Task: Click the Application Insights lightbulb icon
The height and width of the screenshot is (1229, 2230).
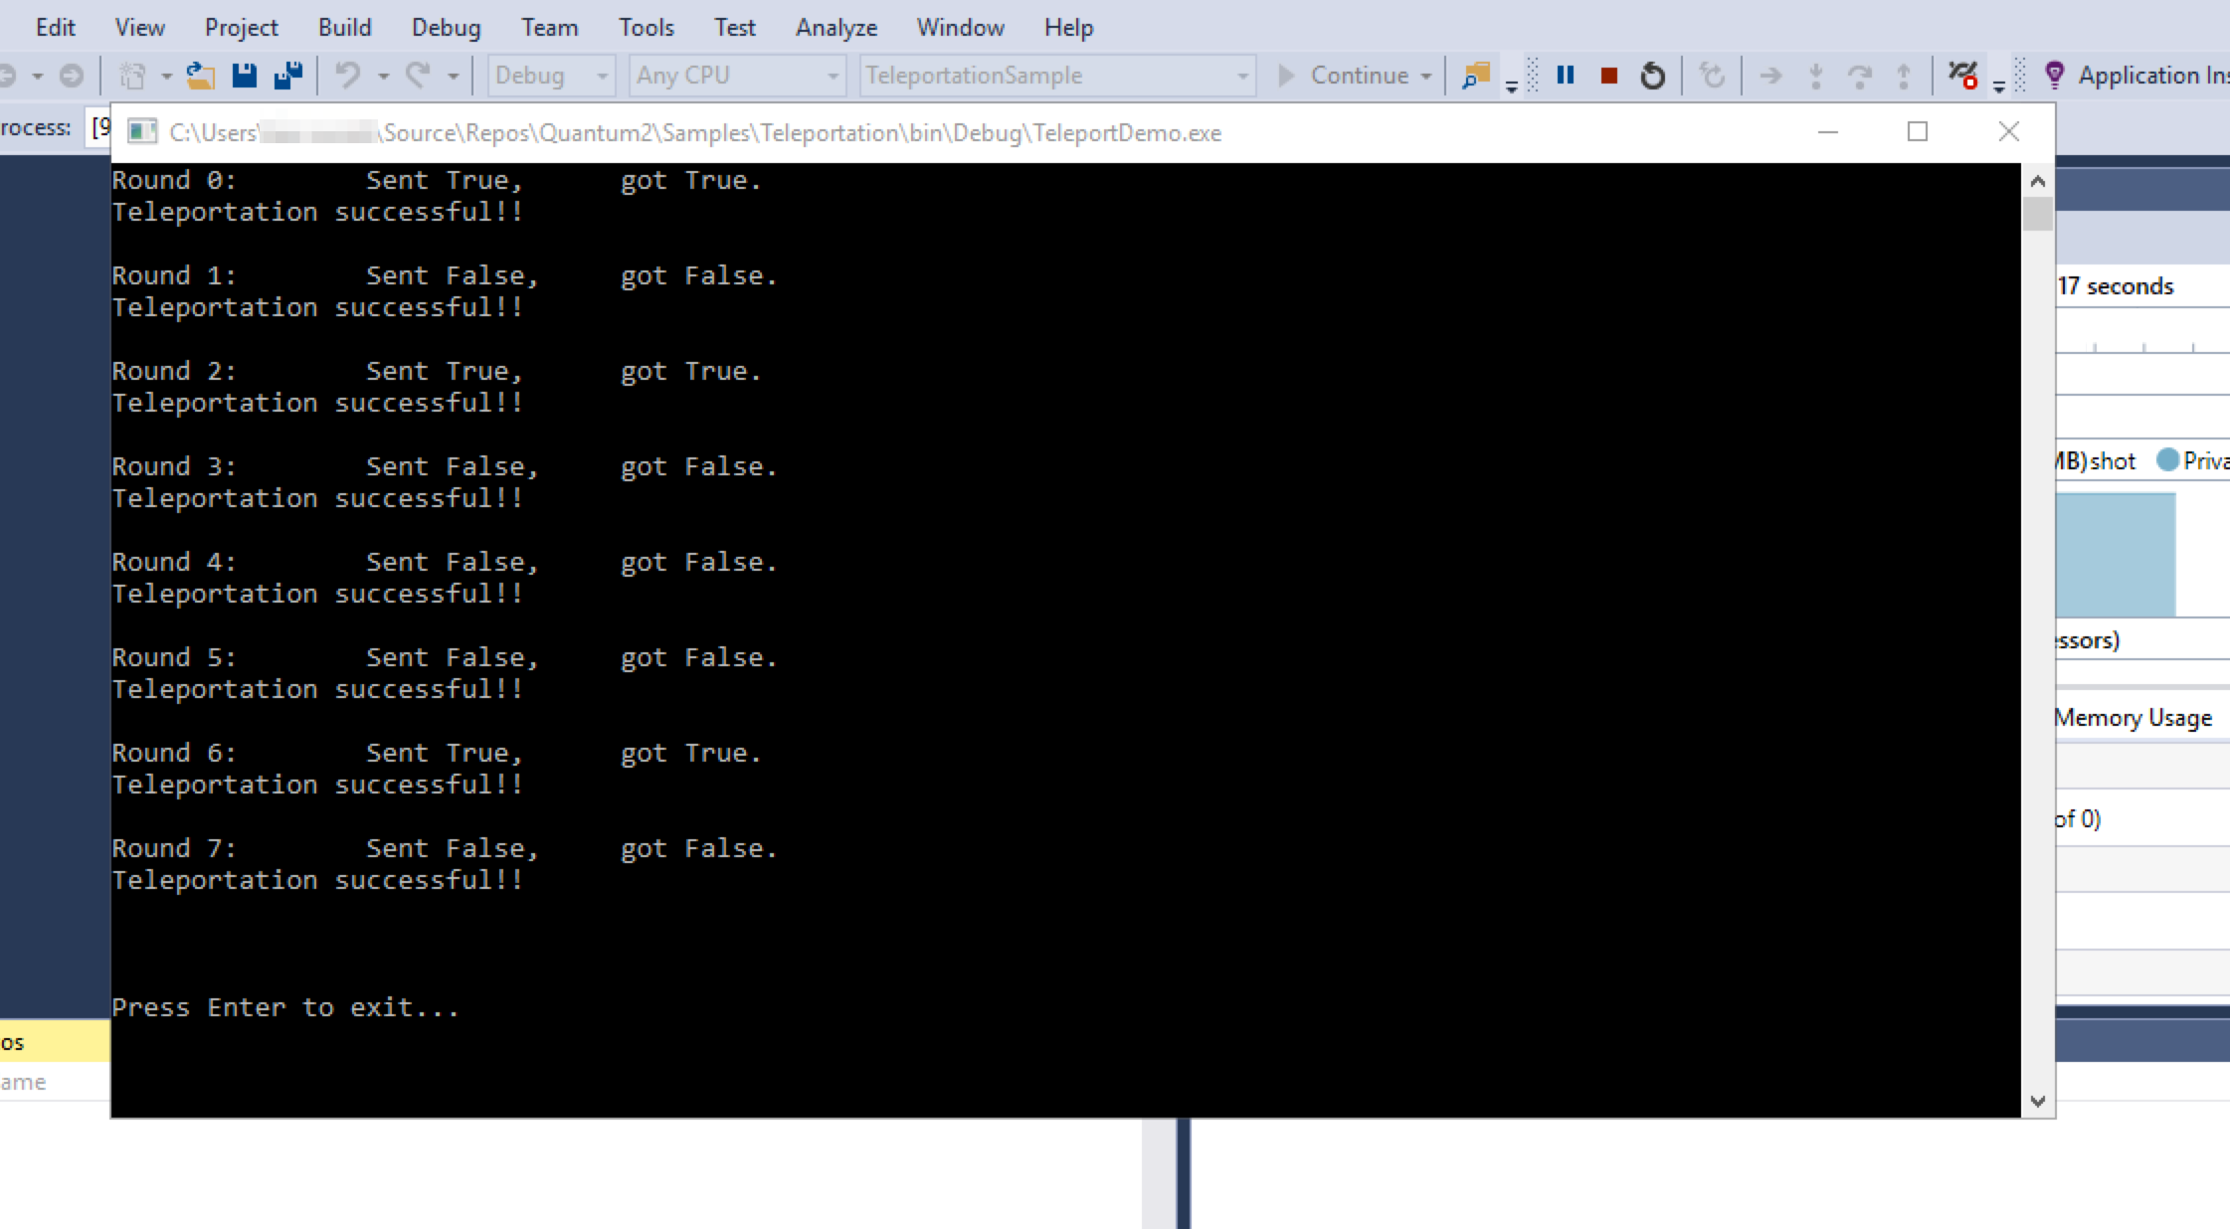Action: click(2054, 76)
